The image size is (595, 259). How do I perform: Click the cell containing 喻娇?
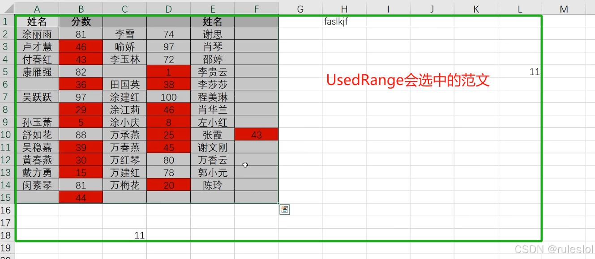click(x=125, y=47)
